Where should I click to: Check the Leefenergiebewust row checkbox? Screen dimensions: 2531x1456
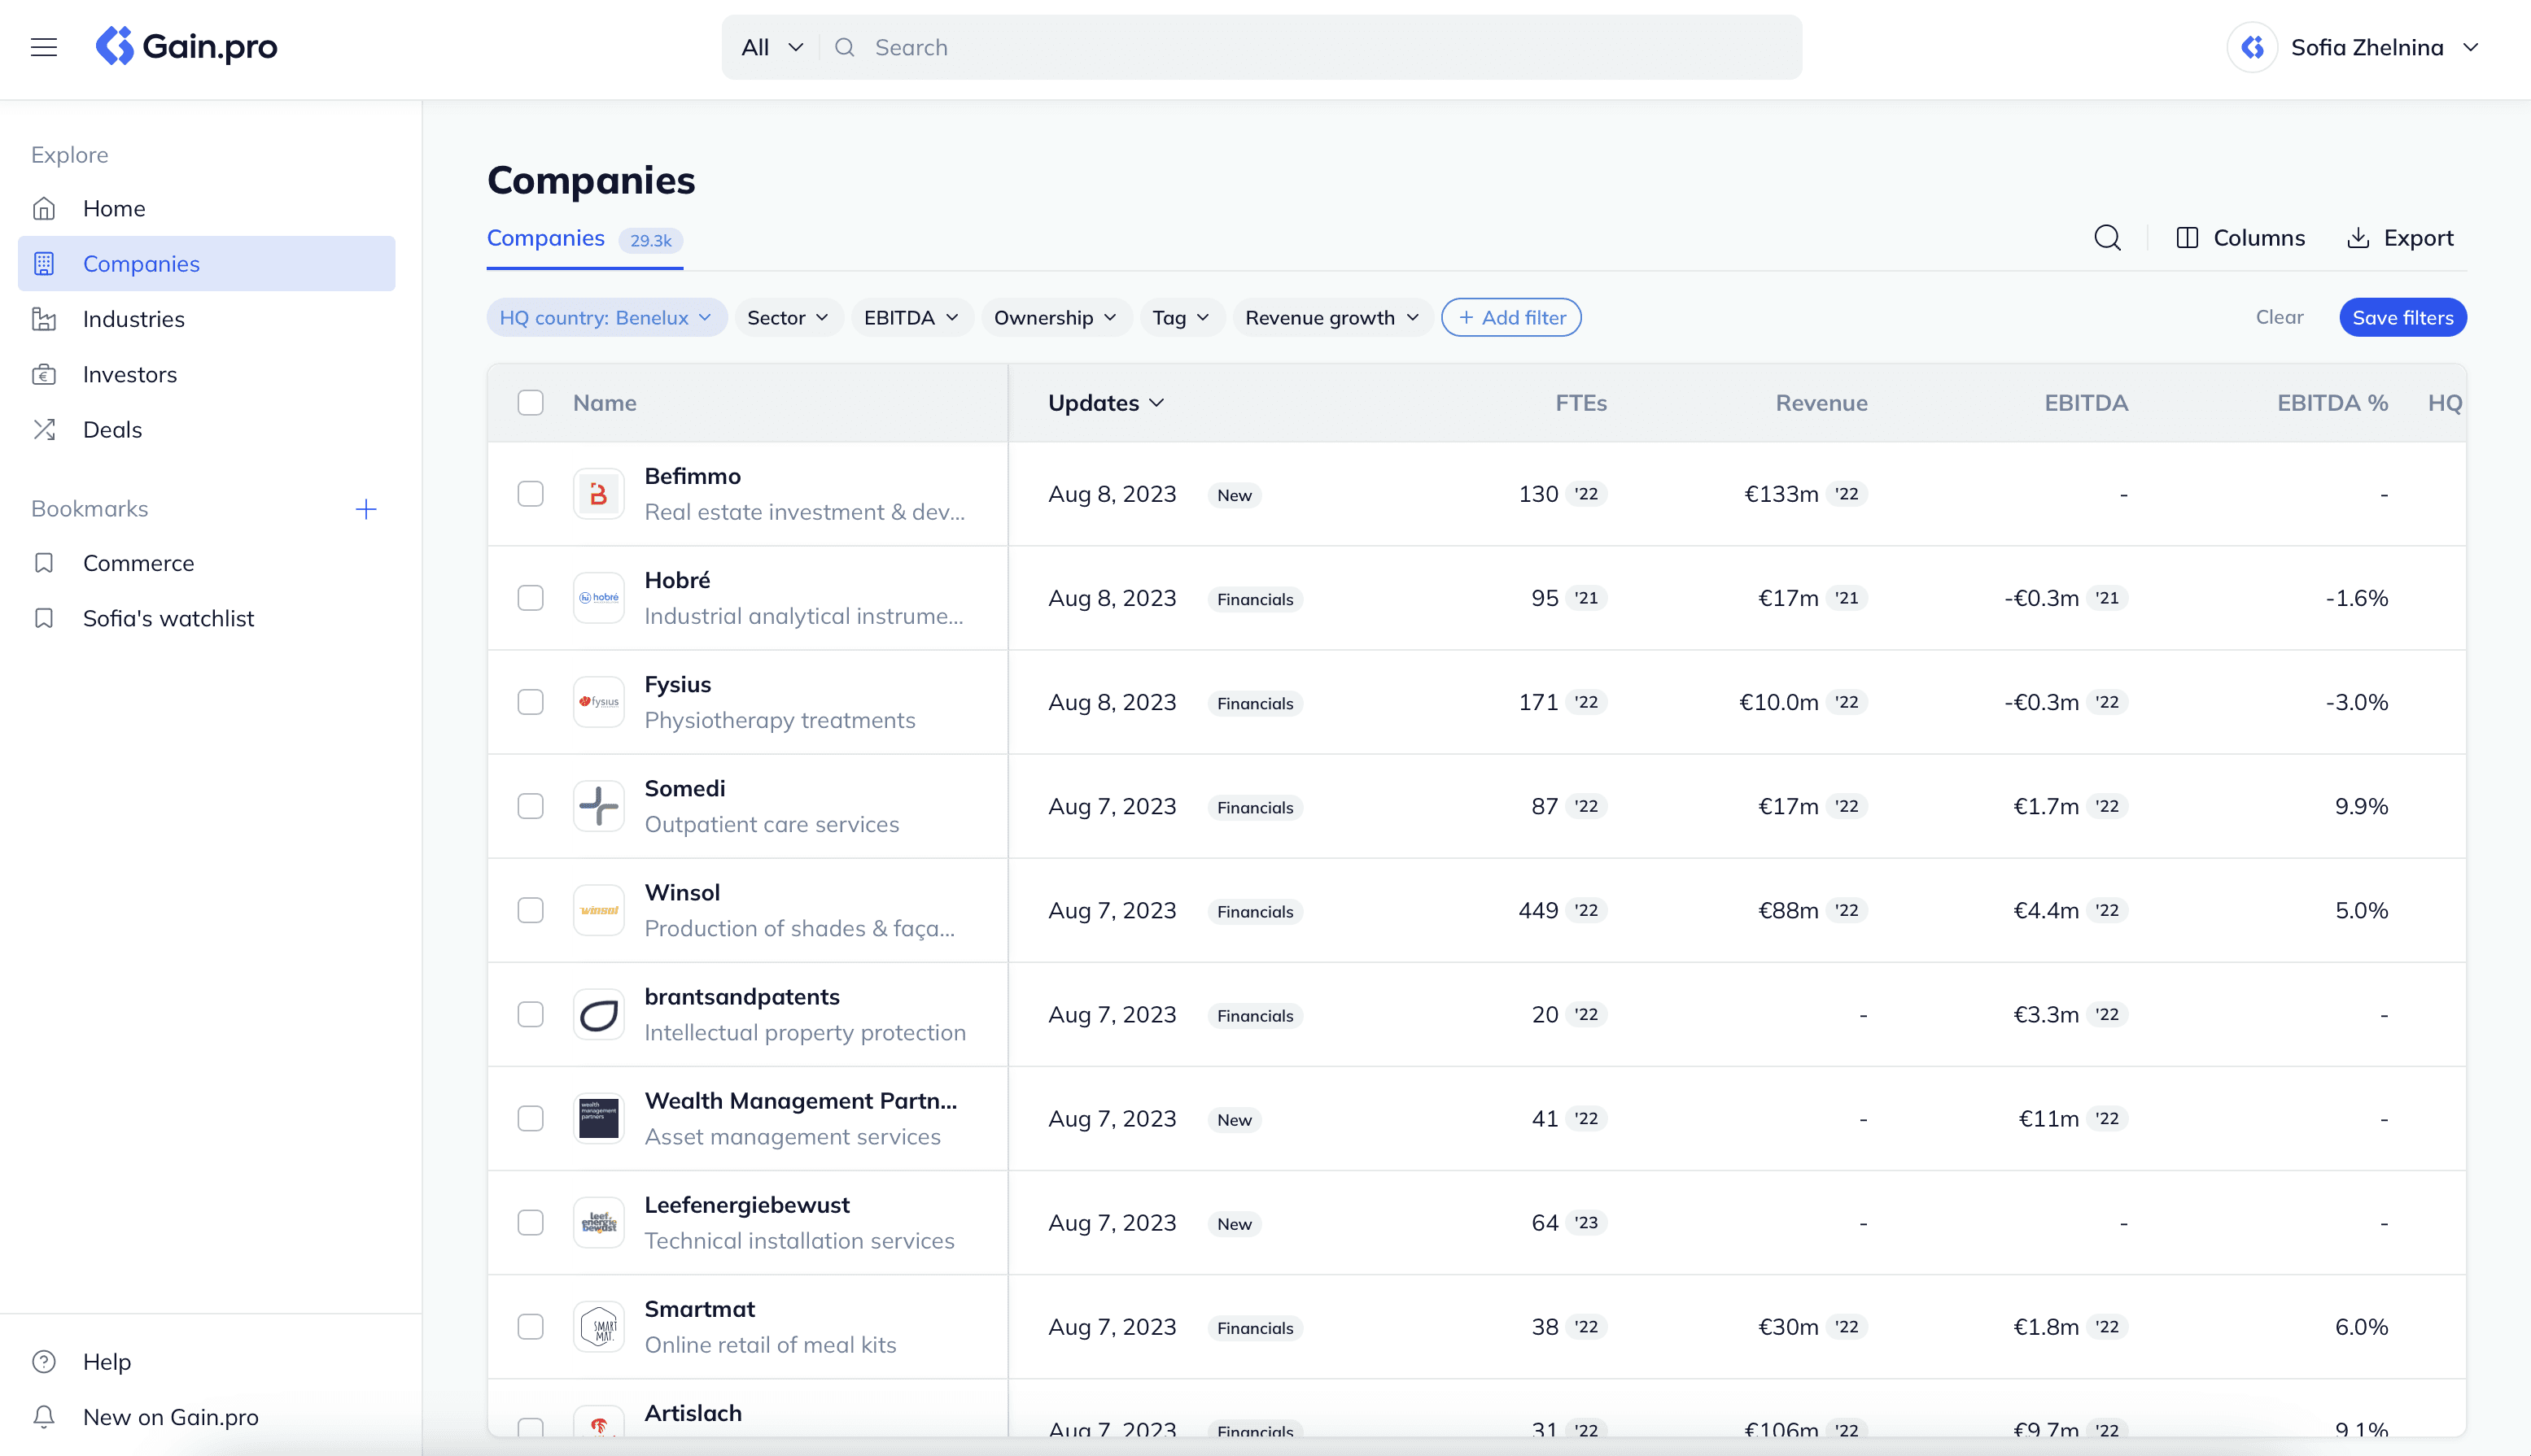pyautogui.click(x=531, y=1222)
